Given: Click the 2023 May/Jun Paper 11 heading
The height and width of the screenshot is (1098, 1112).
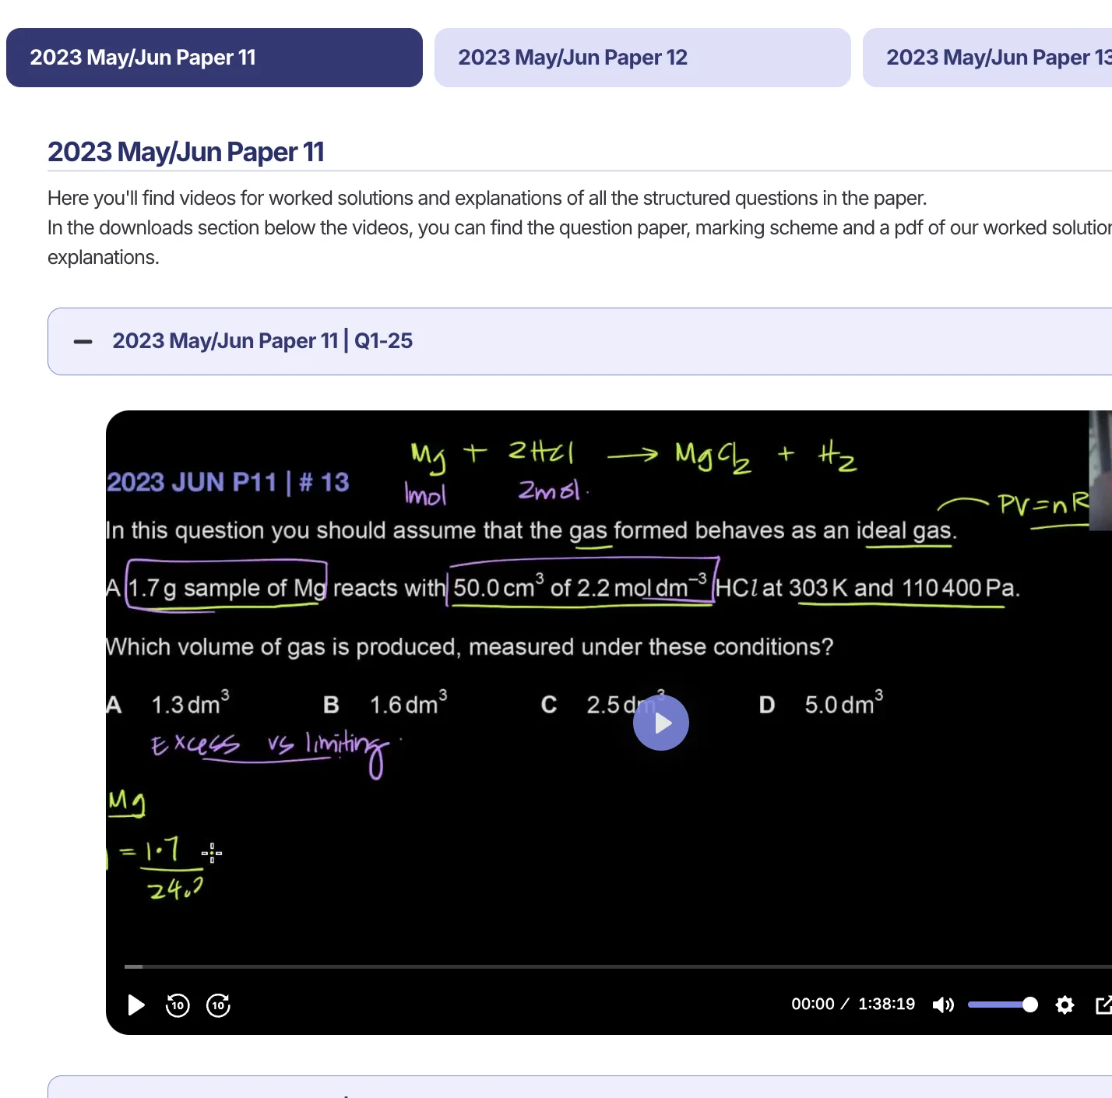Looking at the screenshot, I should (186, 152).
